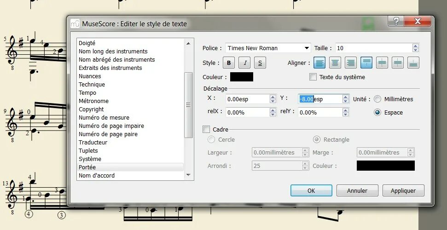The width and height of the screenshot is (447, 230).
Task: Align text to bottom vertically
Action: point(413,63)
